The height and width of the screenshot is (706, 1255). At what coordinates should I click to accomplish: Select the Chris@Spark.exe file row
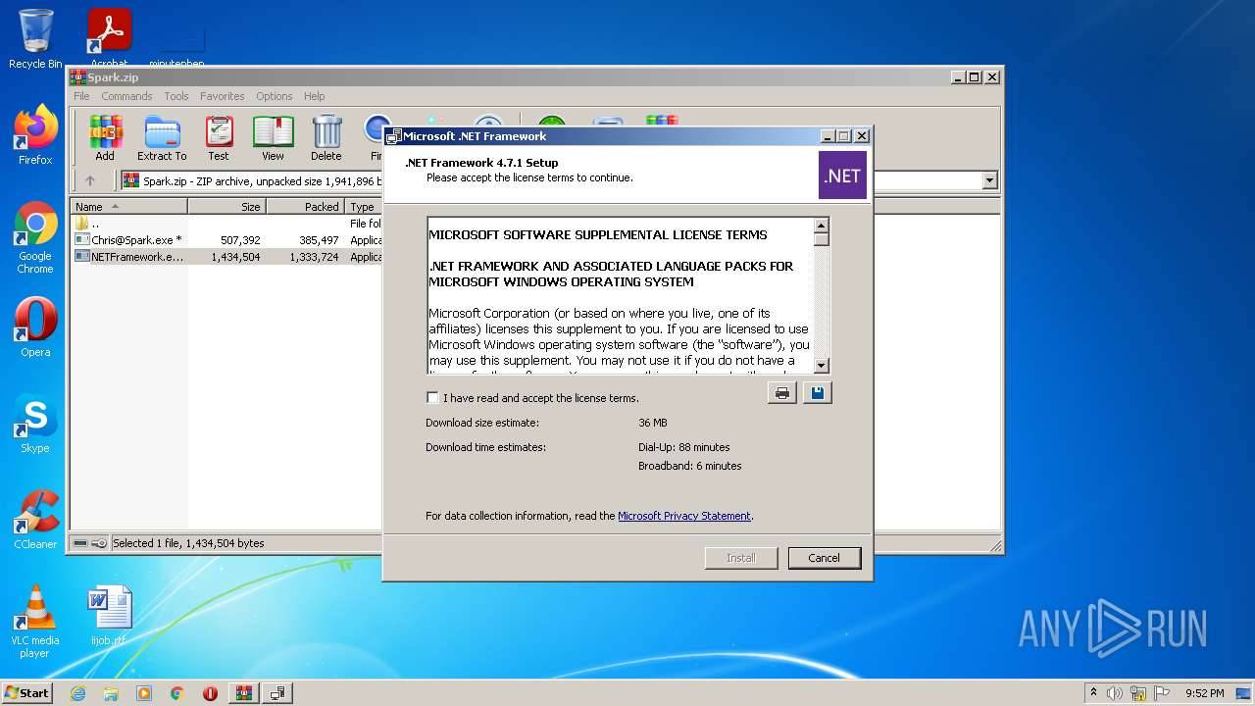pos(227,239)
